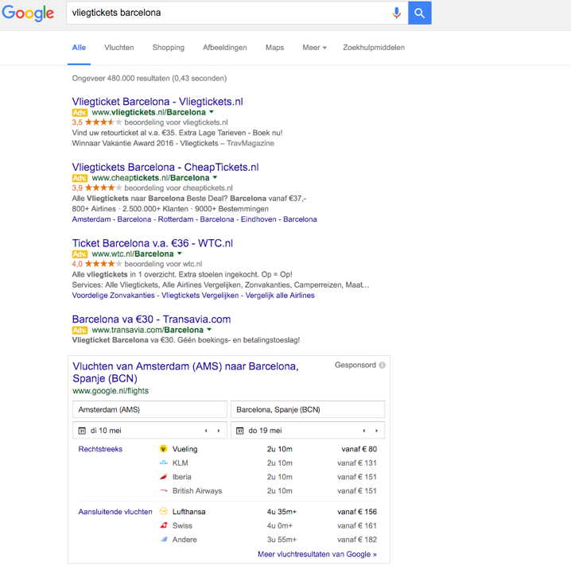The height and width of the screenshot is (569, 571).
Task: Expand dropdown arrow next to www.vliegtickets.nl/Barcelona
Action: click(212, 112)
